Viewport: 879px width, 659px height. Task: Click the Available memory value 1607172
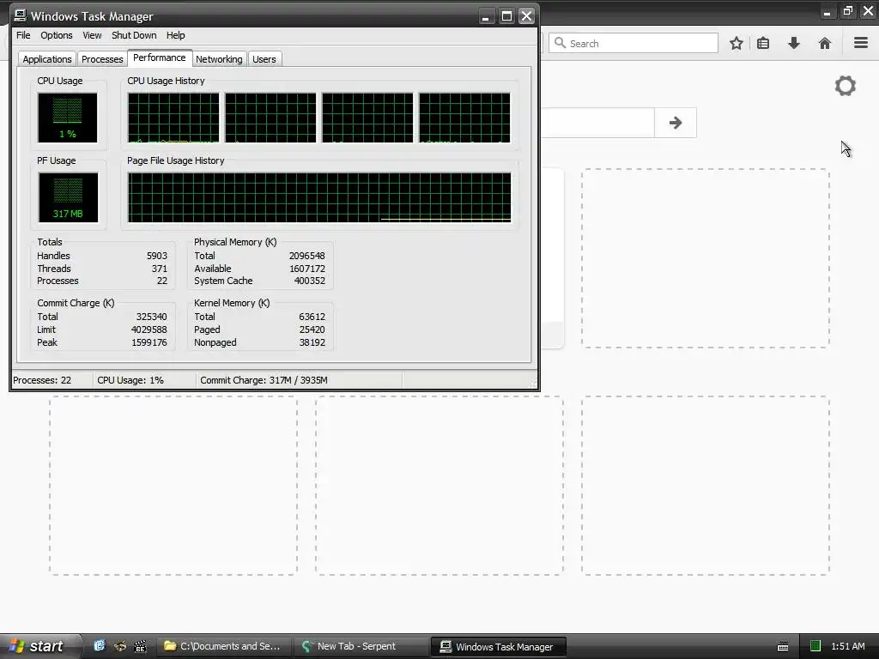(307, 269)
